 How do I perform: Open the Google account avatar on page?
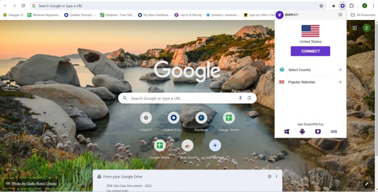tap(367, 28)
